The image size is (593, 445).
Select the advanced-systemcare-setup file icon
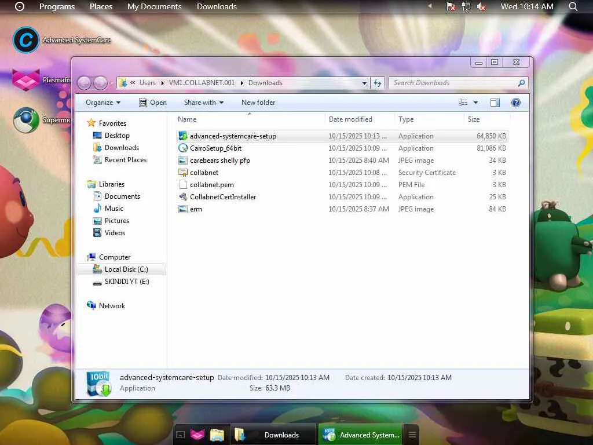tap(183, 136)
